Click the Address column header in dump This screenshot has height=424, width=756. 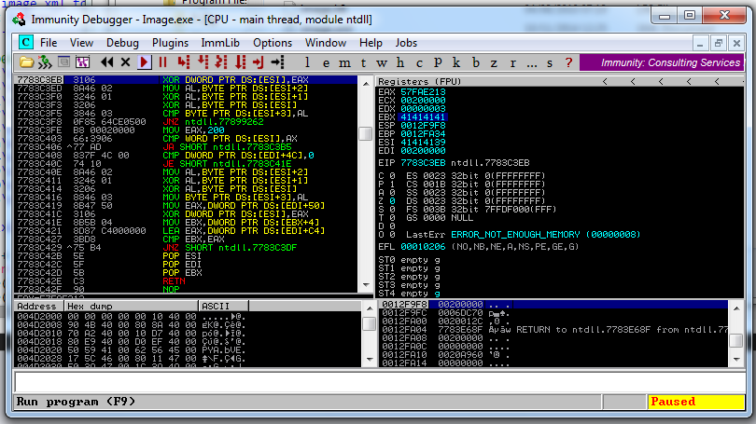(x=39, y=306)
